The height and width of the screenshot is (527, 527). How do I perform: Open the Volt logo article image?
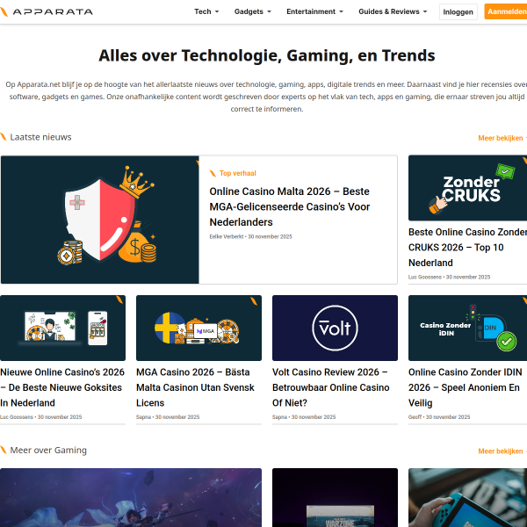pos(335,328)
